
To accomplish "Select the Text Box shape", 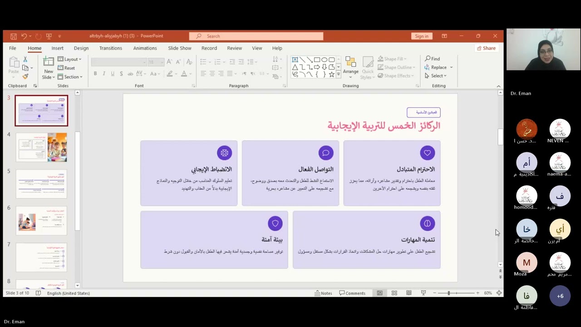I will (295, 59).
